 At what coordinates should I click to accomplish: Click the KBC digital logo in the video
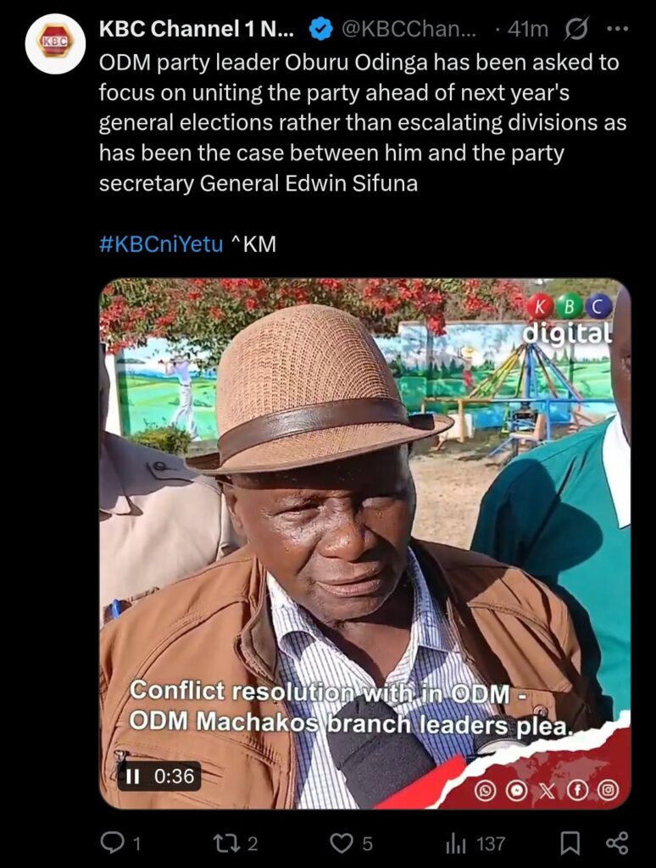click(x=569, y=319)
